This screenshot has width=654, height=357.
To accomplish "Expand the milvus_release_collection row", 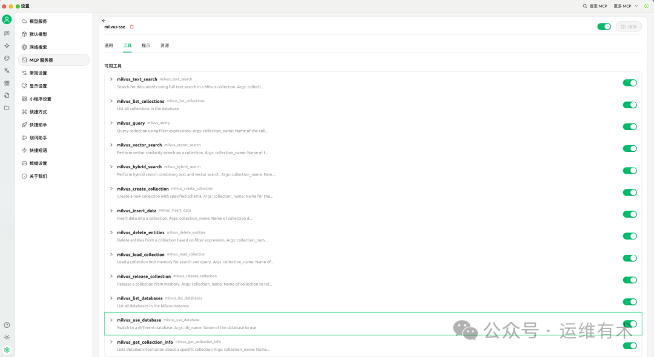I will tap(111, 276).
